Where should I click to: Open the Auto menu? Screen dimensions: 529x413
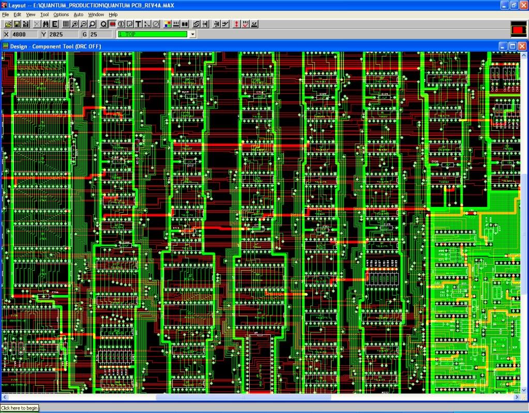[78, 14]
